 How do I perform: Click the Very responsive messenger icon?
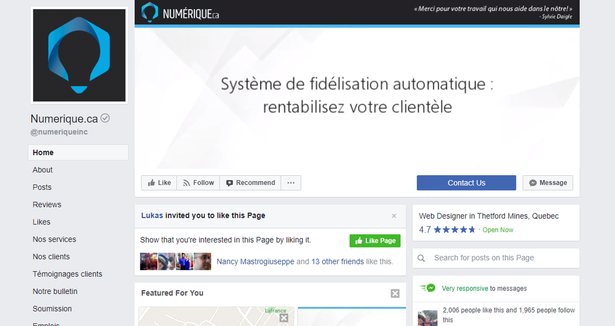point(427,288)
